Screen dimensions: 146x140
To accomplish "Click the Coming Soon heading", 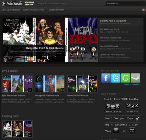I will 10,116.
